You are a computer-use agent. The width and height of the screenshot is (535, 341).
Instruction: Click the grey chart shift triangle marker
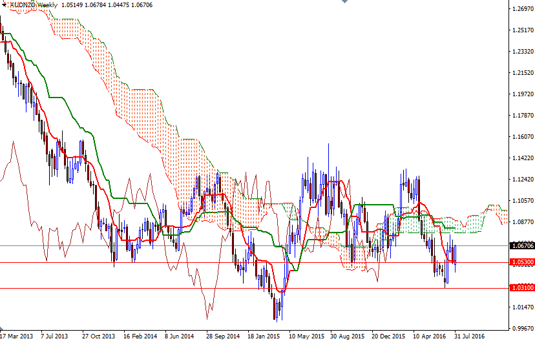pyautogui.click(x=344, y=1)
